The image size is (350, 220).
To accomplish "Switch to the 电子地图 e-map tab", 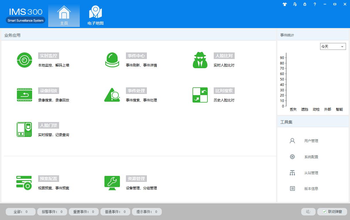I will (x=96, y=16).
